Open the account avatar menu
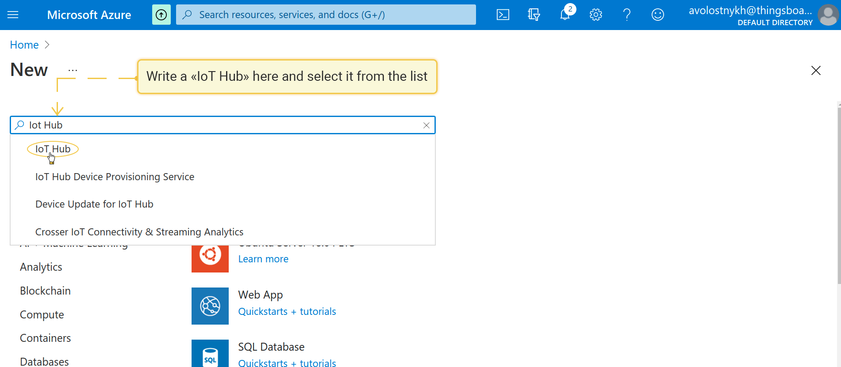Screen dimensions: 841x367 (x=828, y=15)
